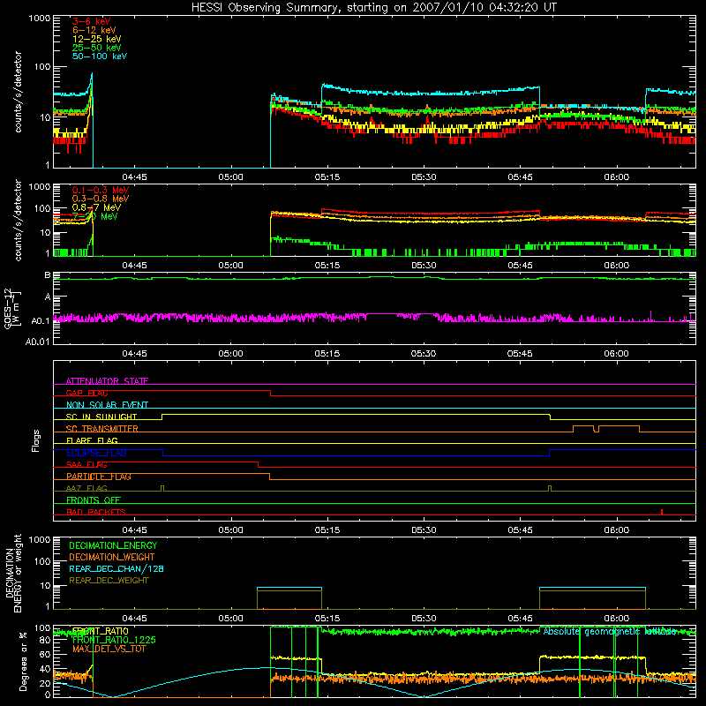
Task: Click the Absolute geomagnetic latitude label
Action: (610, 631)
